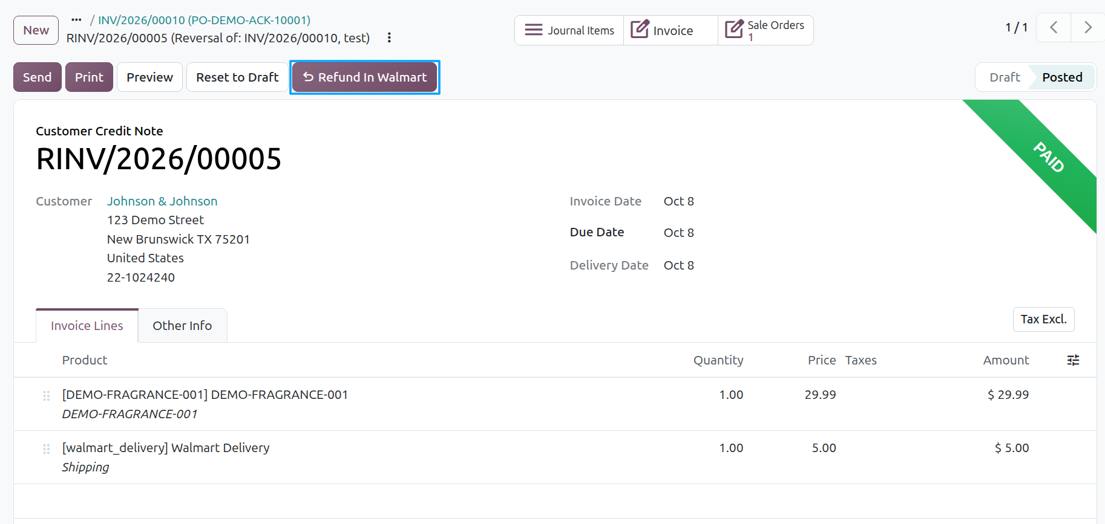This screenshot has height=524, width=1105.
Task: Click the $ 5.00 amount cell
Action: (1012, 448)
